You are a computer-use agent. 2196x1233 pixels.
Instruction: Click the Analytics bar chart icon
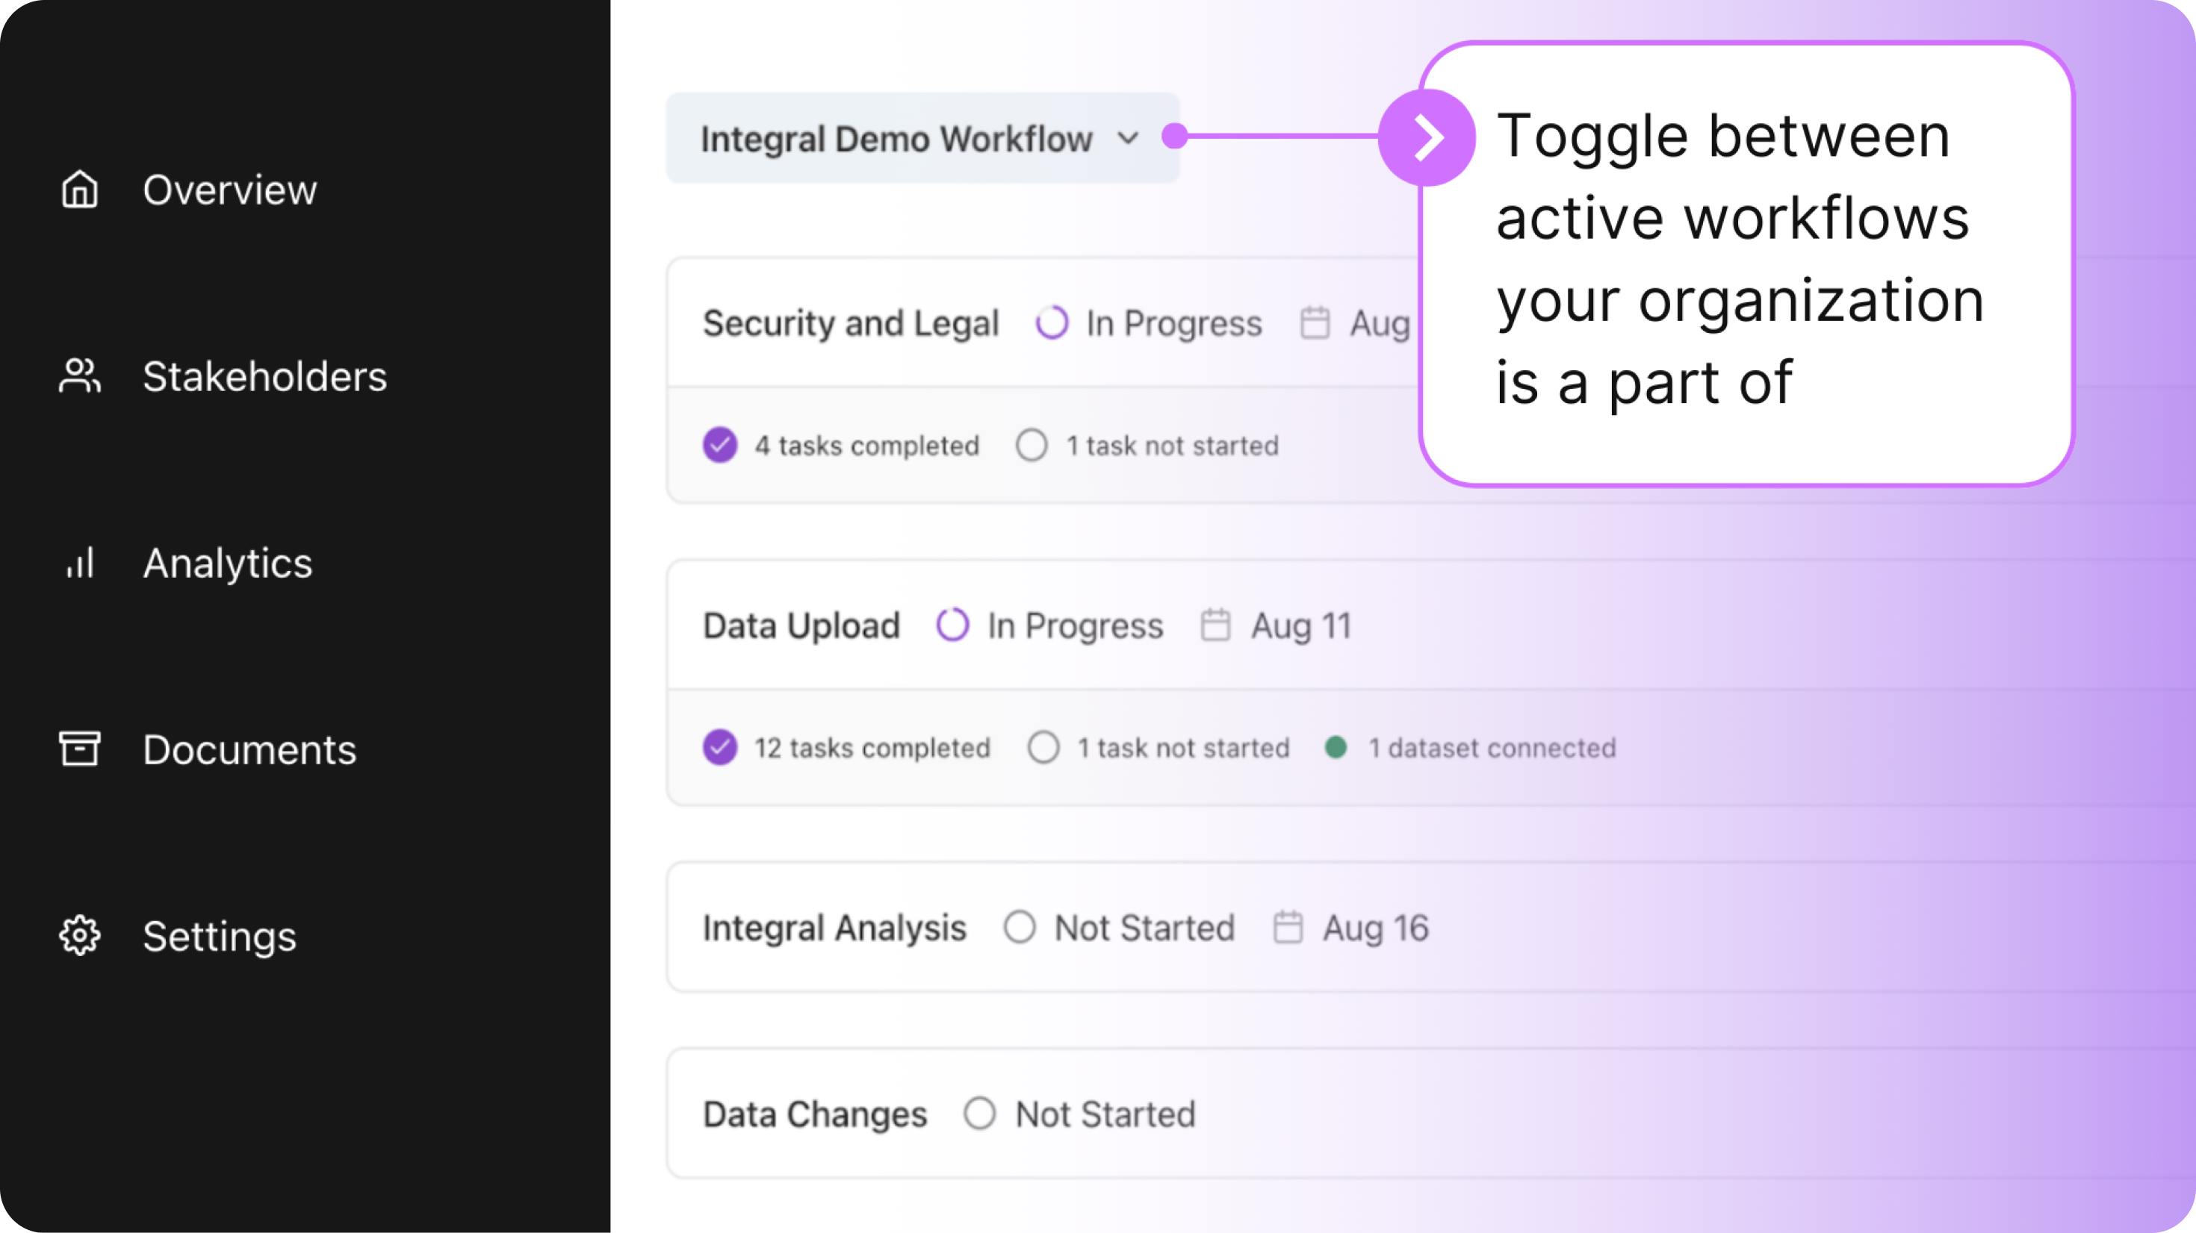click(x=80, y=562)
